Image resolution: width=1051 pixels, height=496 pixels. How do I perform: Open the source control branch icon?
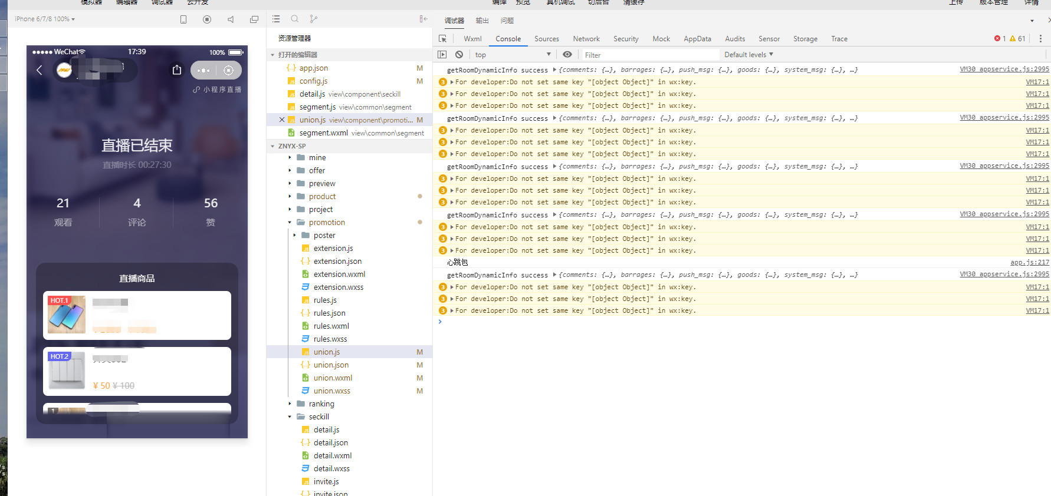point(314,19)
